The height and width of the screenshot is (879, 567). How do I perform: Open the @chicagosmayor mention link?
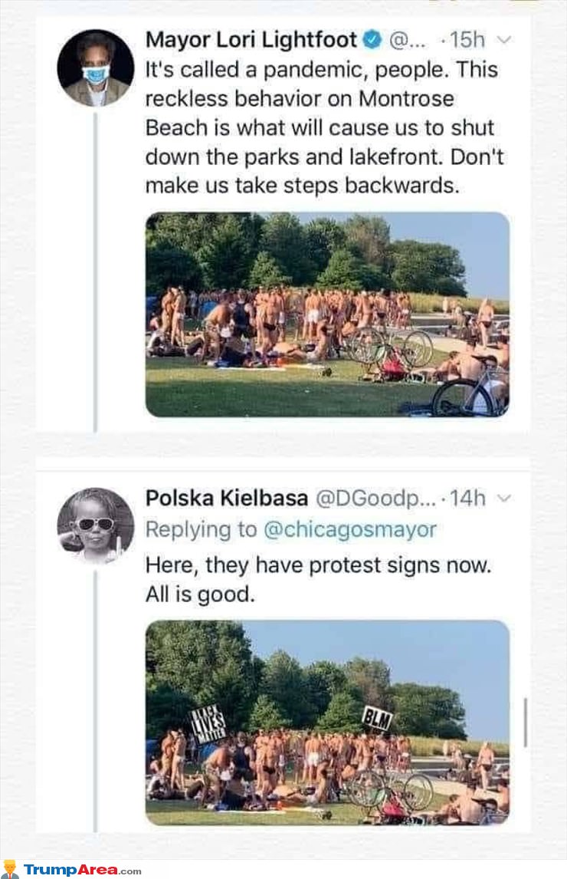coord(349,530)
